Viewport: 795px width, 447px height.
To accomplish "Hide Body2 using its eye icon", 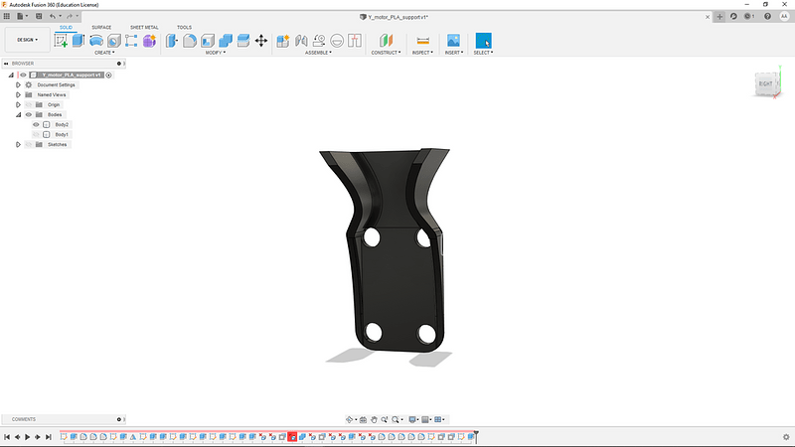I will [x=36, y=125].
